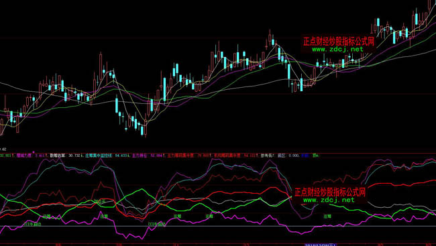Click the 底区 0.000 value readout
Image resolution: width=436 pixels, height=246 pixels.
(288, 156)
